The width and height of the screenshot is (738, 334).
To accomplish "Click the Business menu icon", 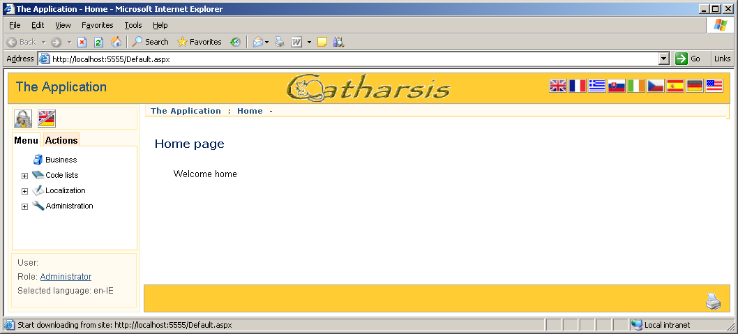I will coord(38,160).
